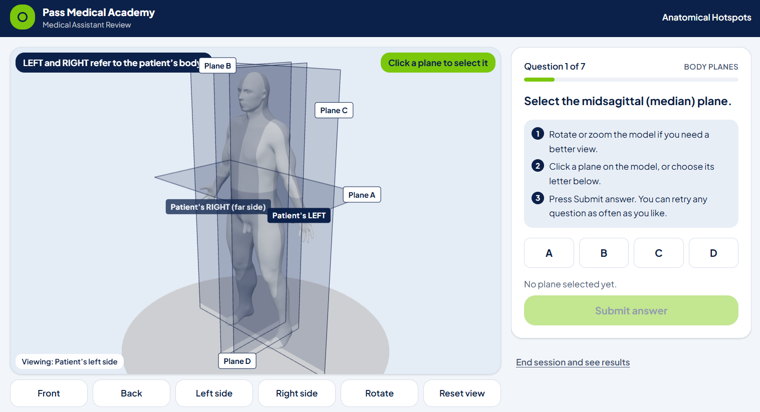Image resolution: width=760 pixels, height=412 pixels.
Task: Click the 'Click a plane to select it' badge
Action: pyautogui.click(x=438, y=63)
